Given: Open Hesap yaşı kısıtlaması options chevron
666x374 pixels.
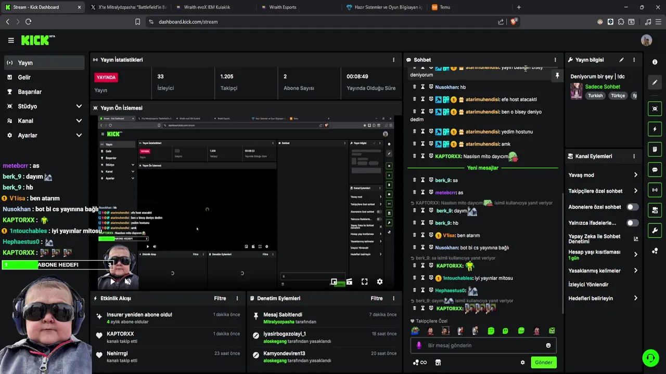Looking at the screenshot, I should click(635, 255).
